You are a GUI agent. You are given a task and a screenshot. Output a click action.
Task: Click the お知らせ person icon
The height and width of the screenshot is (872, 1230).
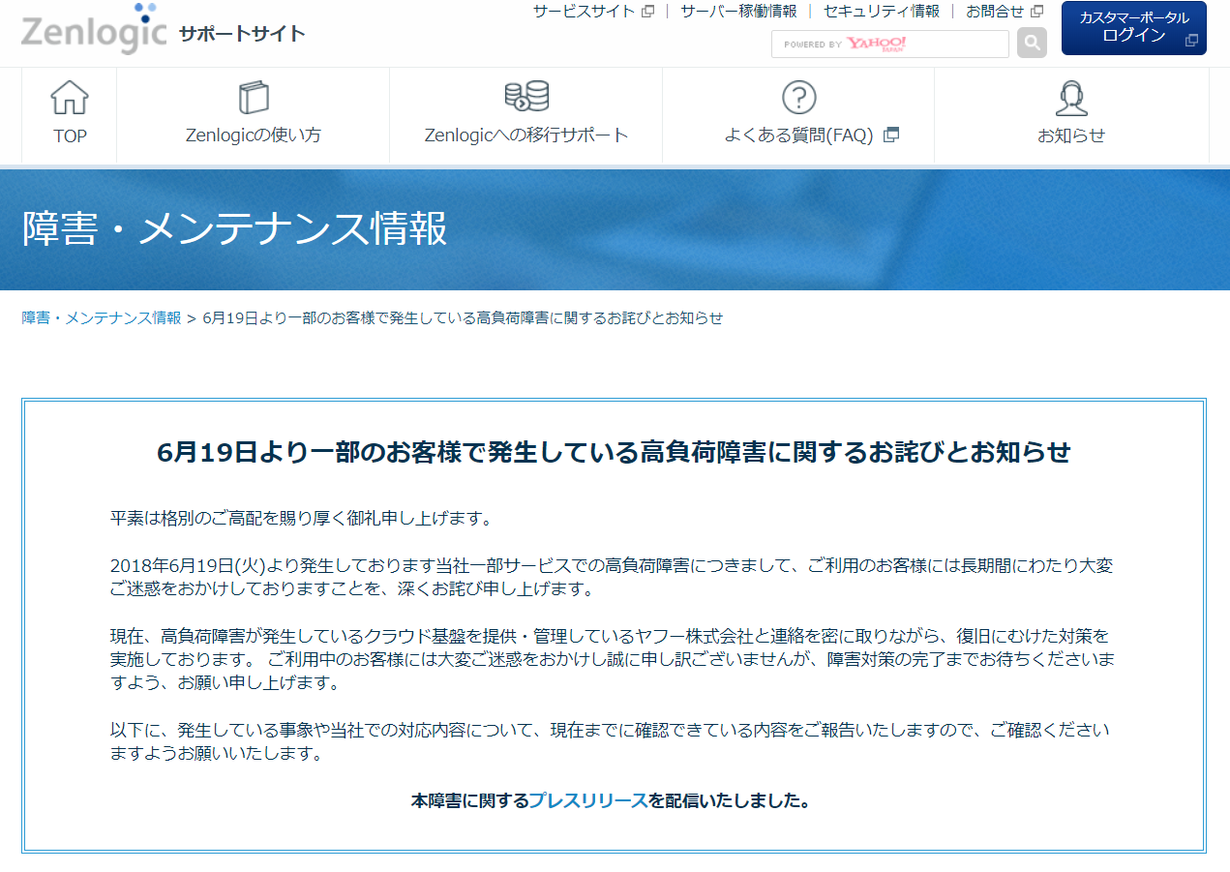point(1070,97)
